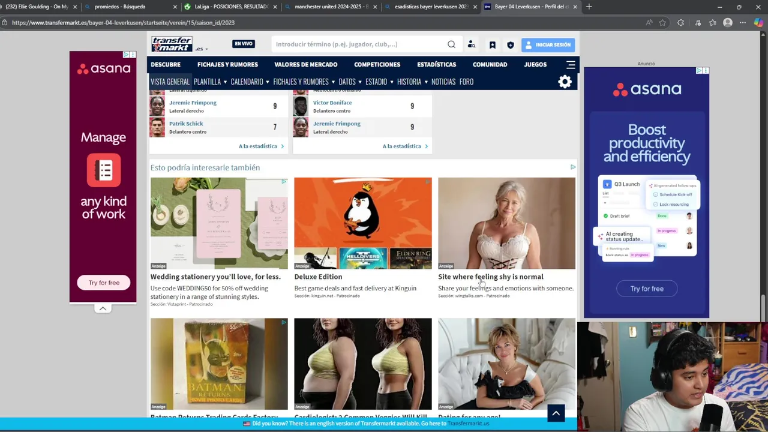Open the settings gear on club sub-navigation
Viewport: 768px width, 432px height.
pyautogui.click(x=565, y=82)
